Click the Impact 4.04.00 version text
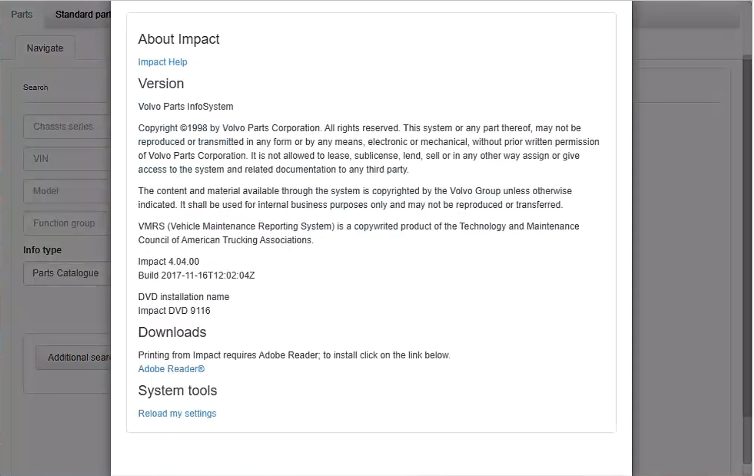 169,262
